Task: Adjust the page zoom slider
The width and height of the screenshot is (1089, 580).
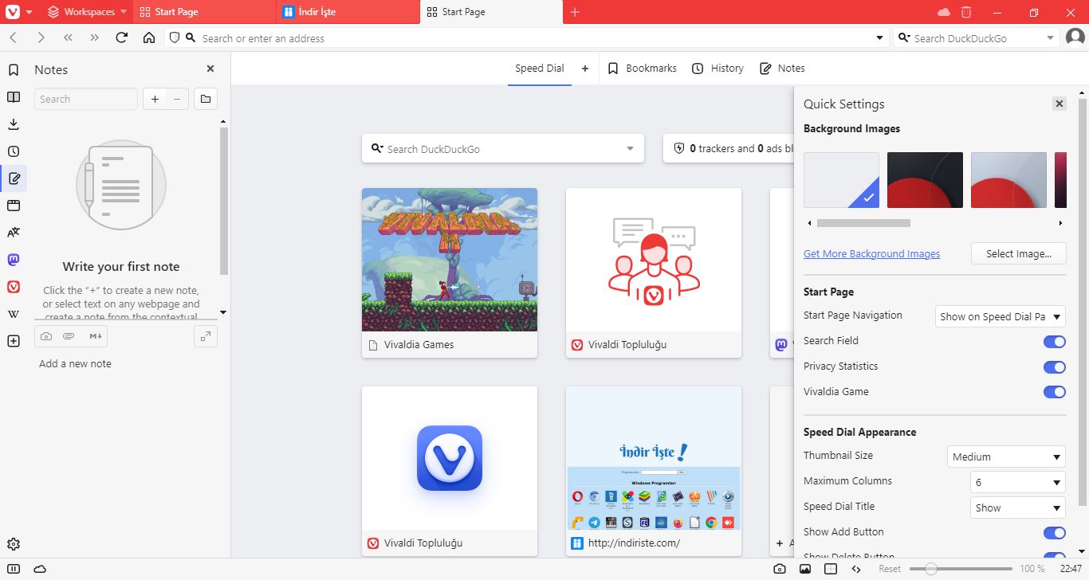Action: click(960, 569)
